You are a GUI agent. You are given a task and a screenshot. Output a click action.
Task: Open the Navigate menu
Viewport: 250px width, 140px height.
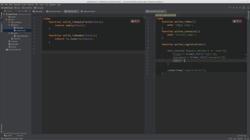pyautogui.click(x=17, y=5)
